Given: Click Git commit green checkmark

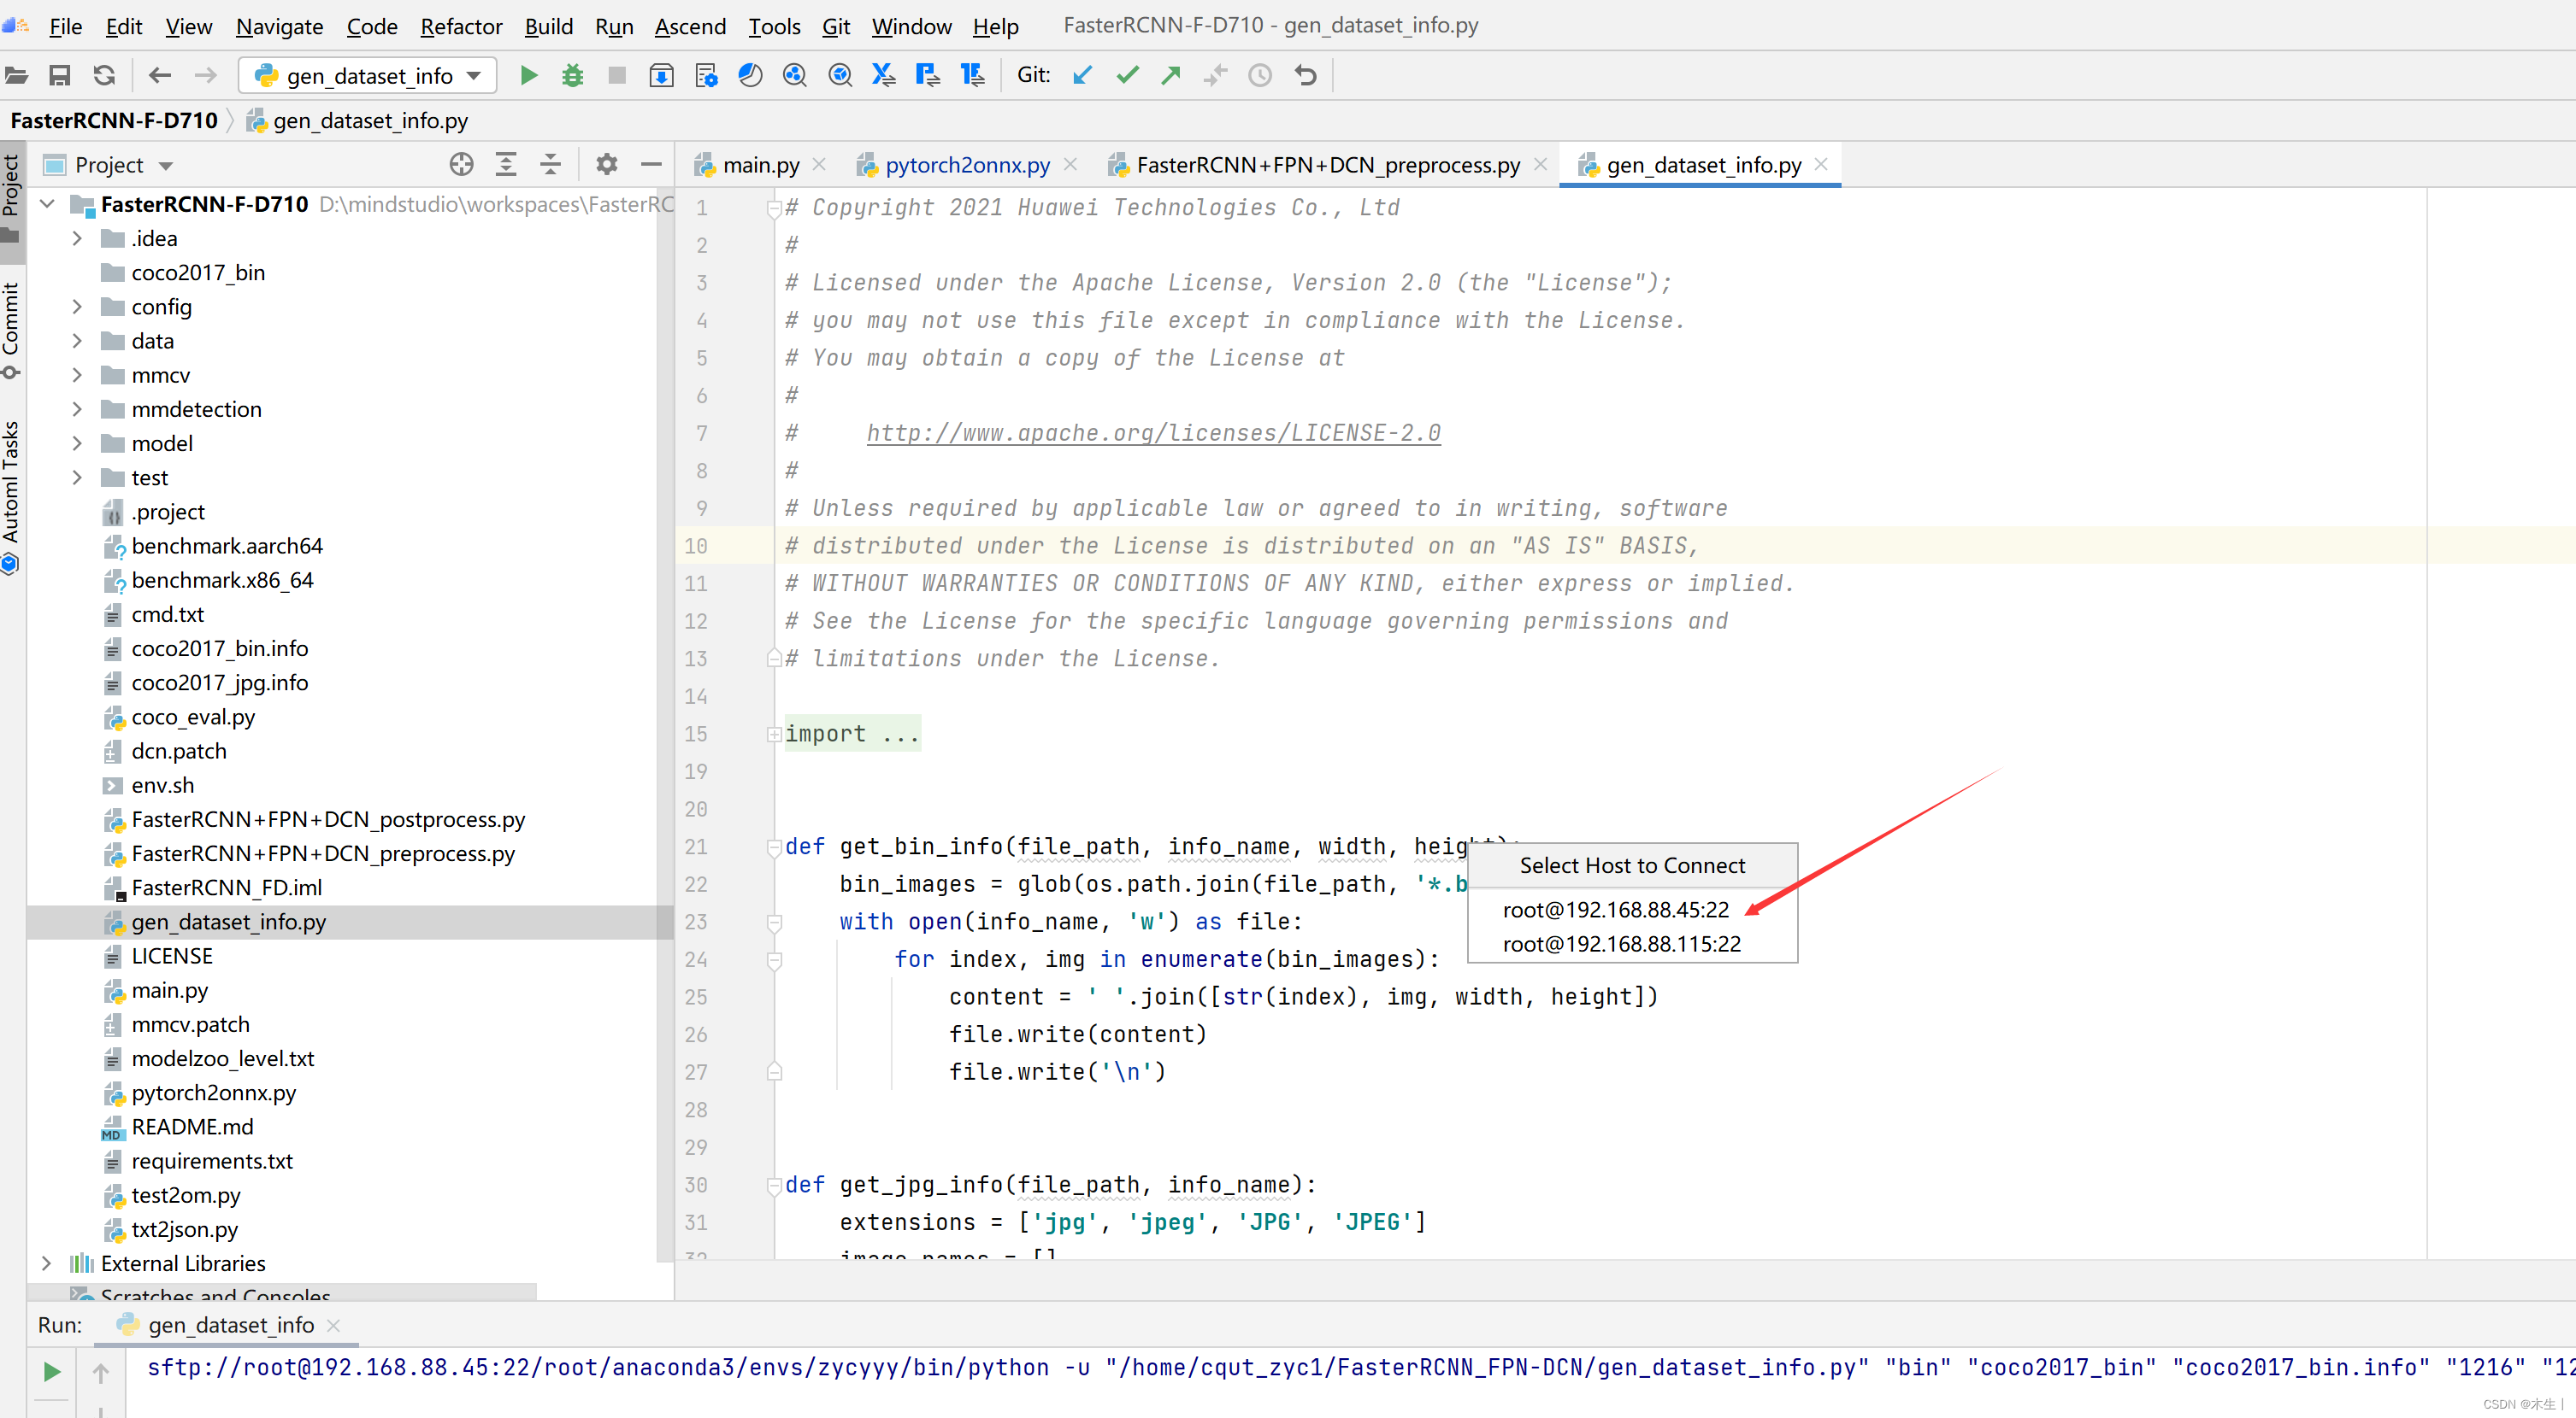Looking at the screenshot, I should pos(1127,75).
